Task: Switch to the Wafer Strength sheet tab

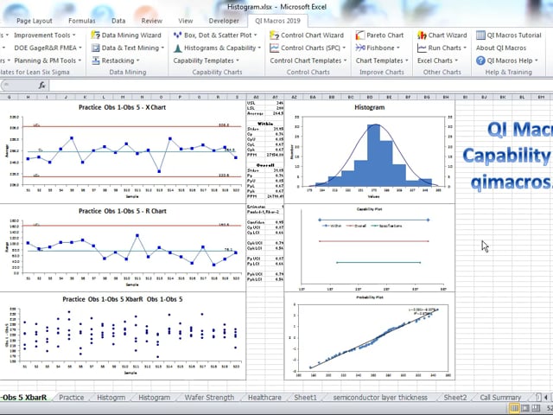Action: coord(209,398)
